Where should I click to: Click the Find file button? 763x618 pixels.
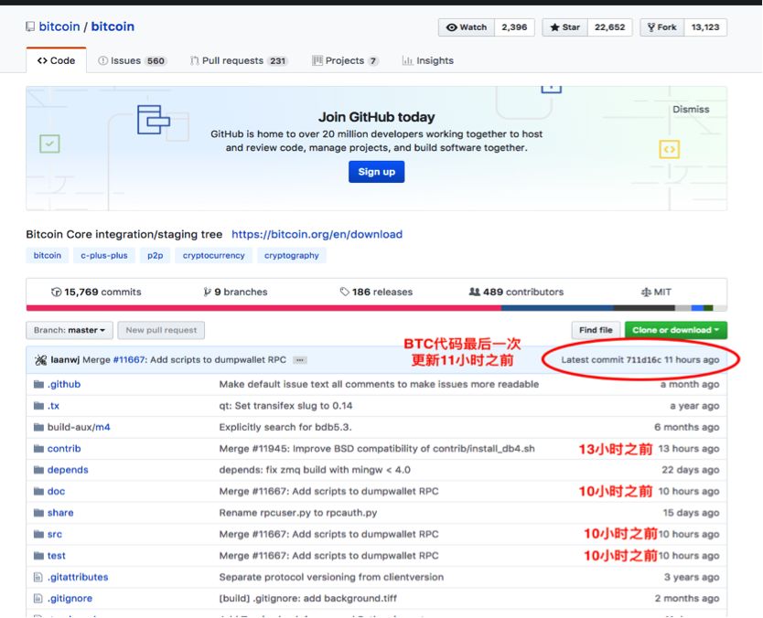596,330
